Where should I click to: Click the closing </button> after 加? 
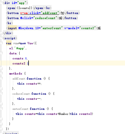(72, 13)
